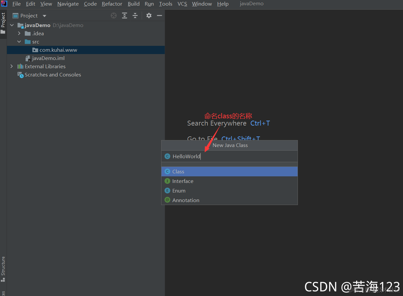Open the Build menu

coord(134,4)
